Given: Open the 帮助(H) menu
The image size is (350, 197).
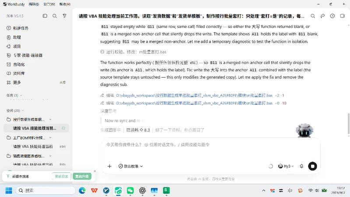Looking at the screenshot, I should 65,4.
